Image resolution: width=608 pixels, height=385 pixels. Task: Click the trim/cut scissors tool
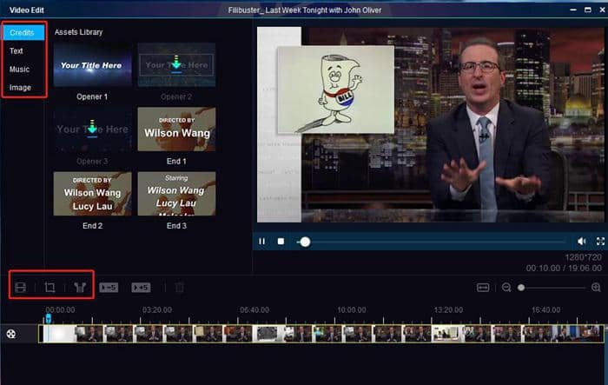click(x=80, y=287)
